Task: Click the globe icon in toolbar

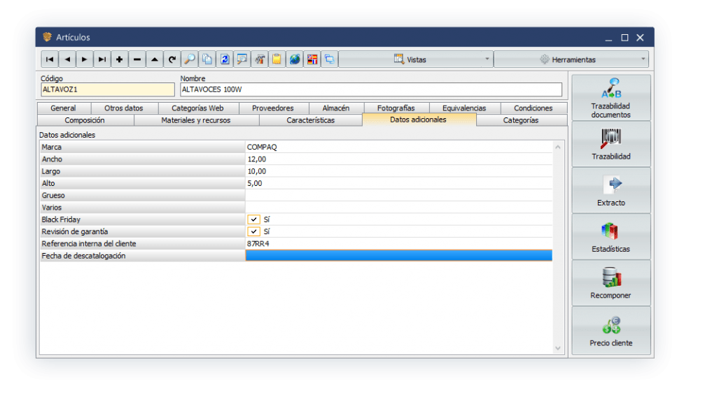Action: [x=295, y=59]
